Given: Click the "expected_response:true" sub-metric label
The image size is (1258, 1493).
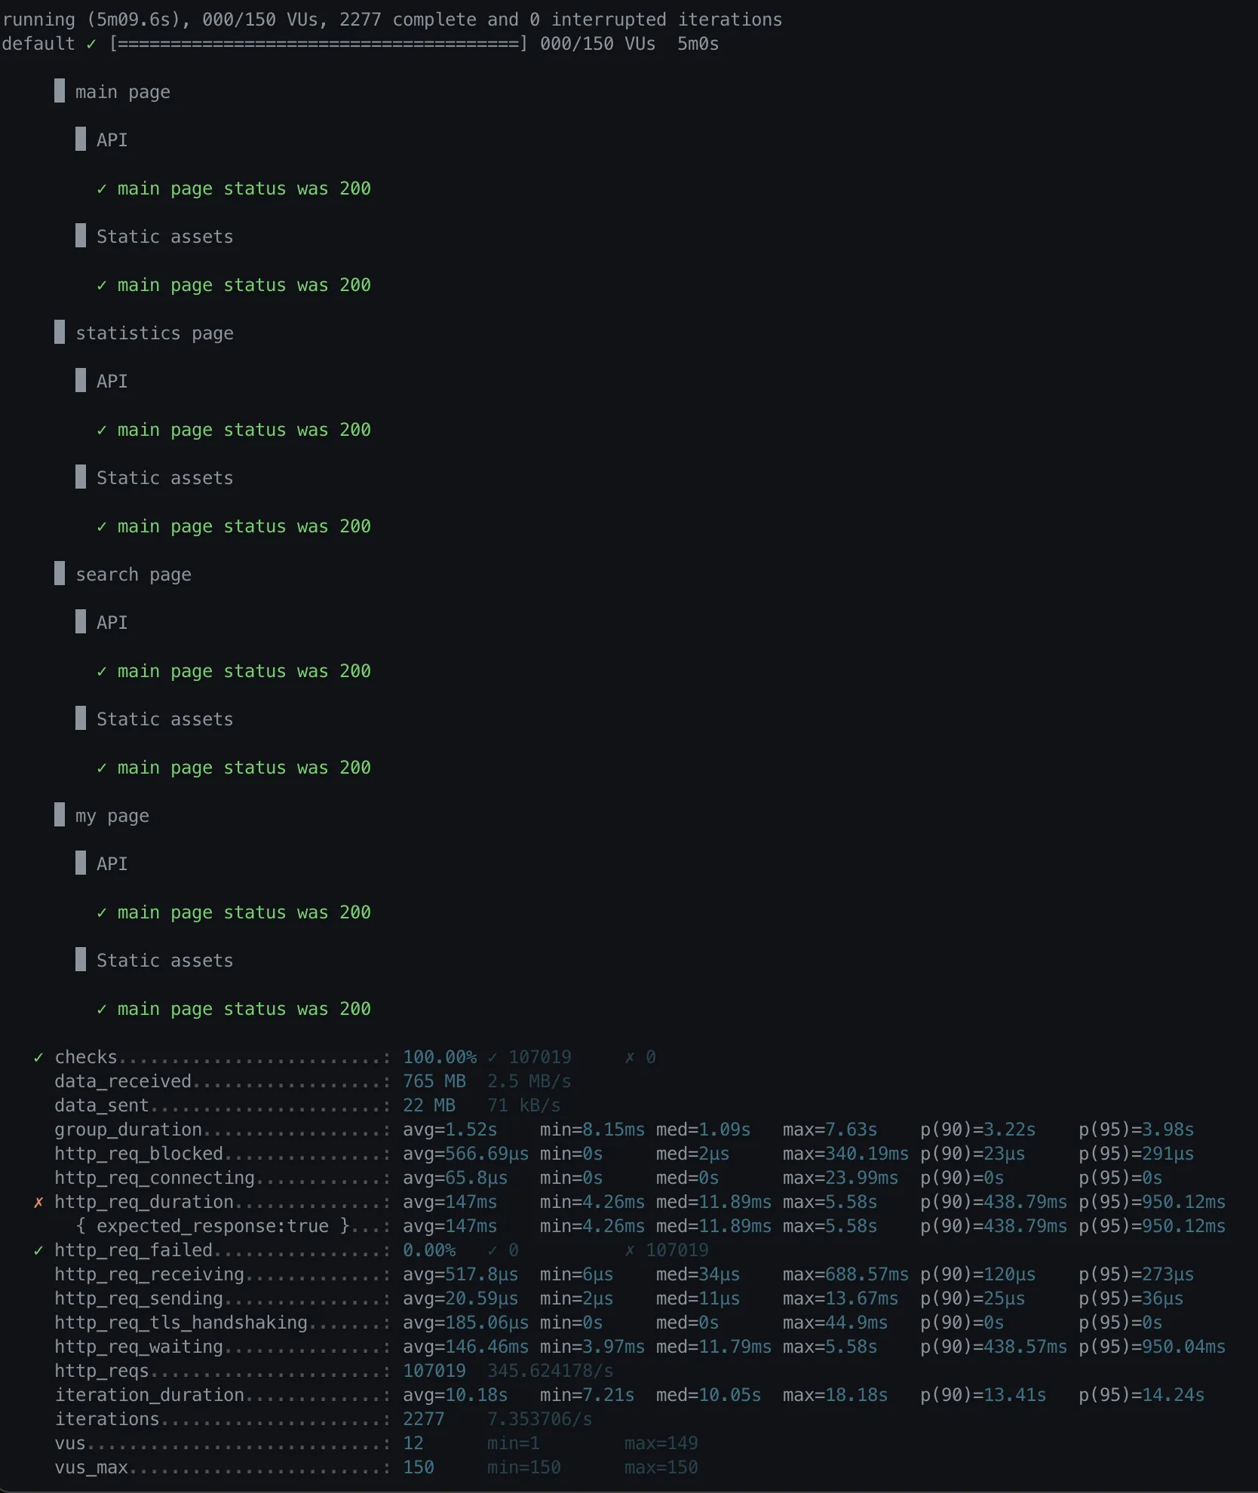Looking at the screenshot, I should 213,1226.
